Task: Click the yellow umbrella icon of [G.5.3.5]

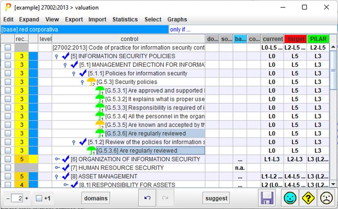Action: pos(100,125)
